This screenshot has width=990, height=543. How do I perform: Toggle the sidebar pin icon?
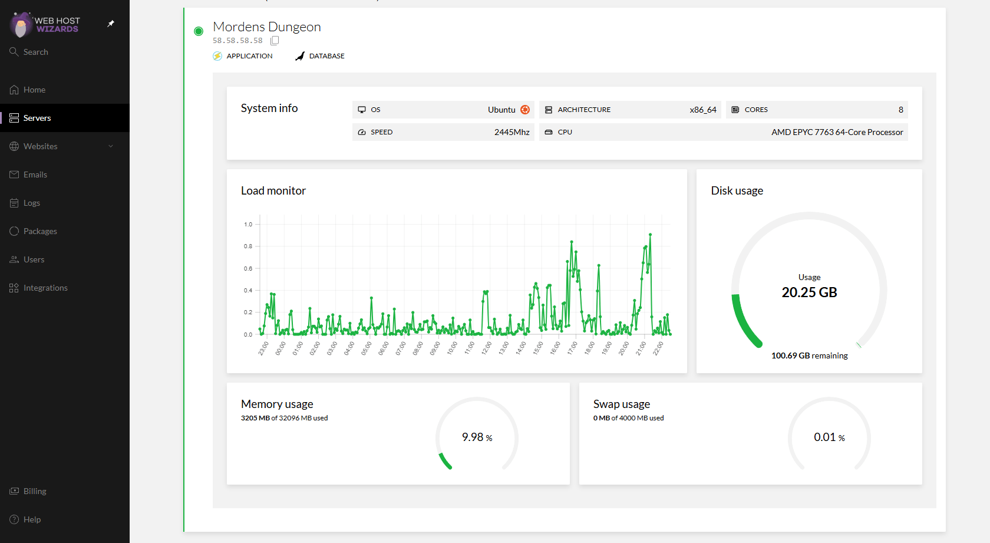(111, 24)
